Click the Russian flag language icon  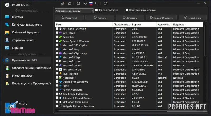point(91,3)
